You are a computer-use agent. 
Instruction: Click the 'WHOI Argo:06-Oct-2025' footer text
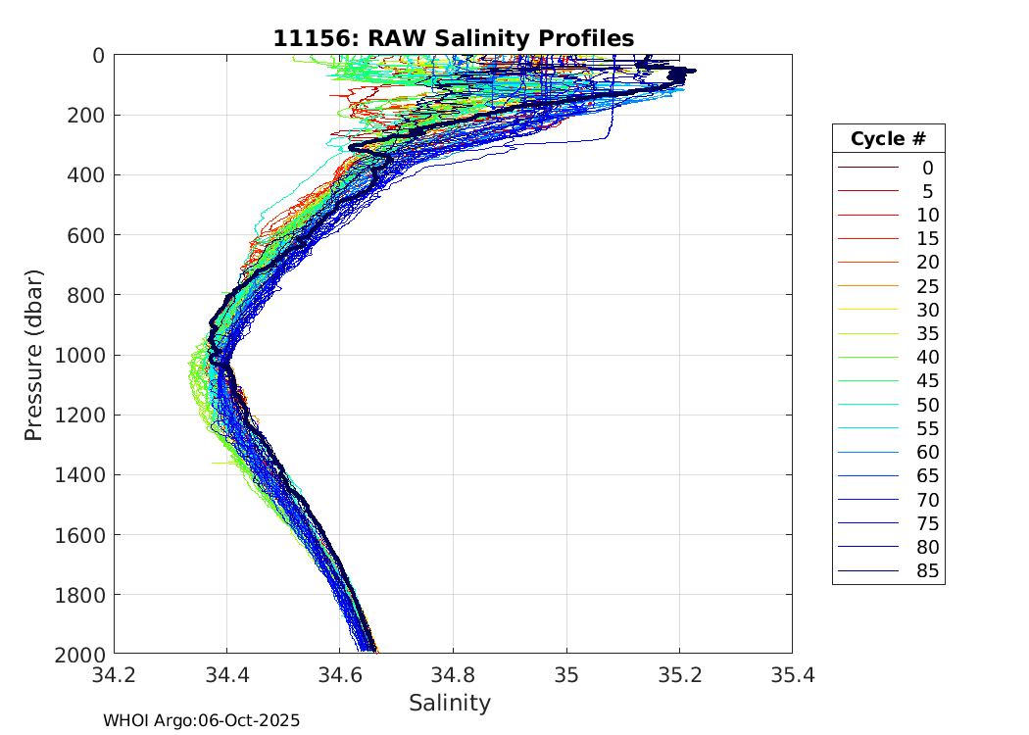[201, 720]
